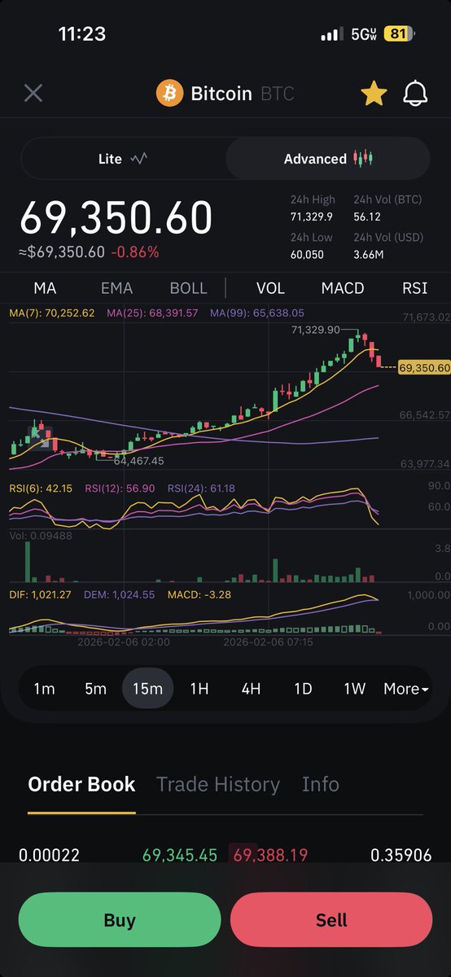Select the 1W timeframe
This screenshot has height=977, width=451.
354,689
